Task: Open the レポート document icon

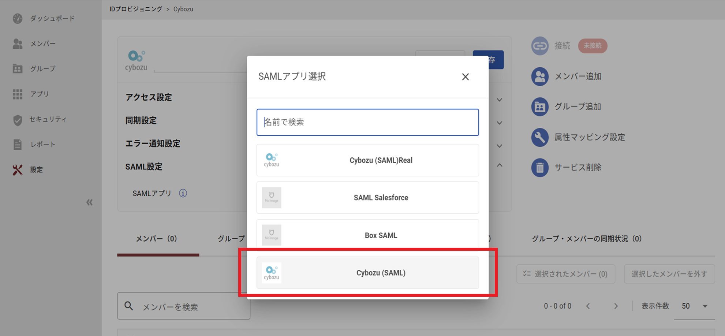Action: (18, 145)
